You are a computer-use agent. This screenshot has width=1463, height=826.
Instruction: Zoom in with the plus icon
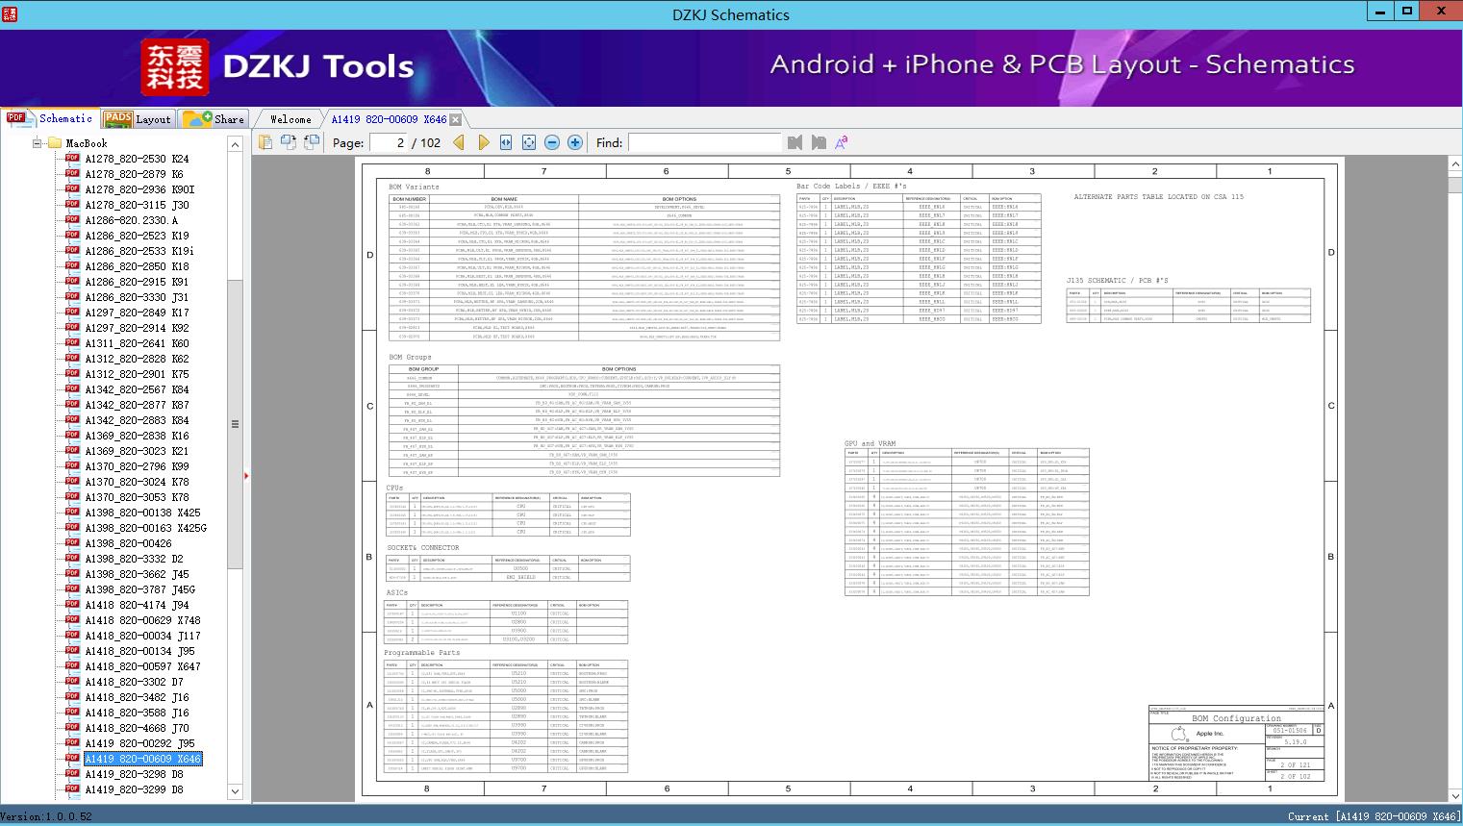click(575, 142)
